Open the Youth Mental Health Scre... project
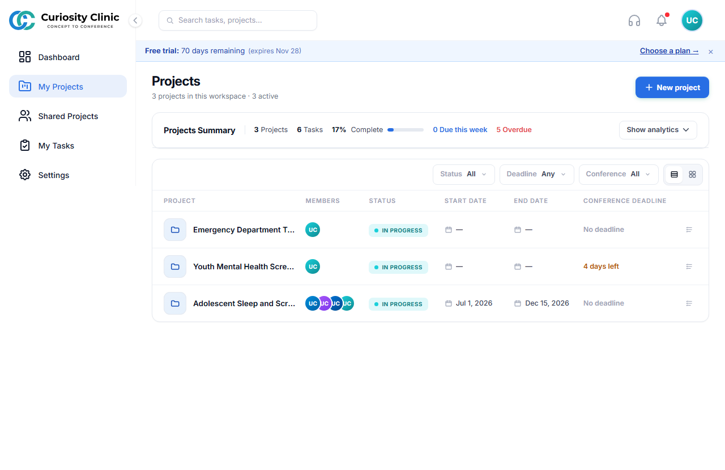The height and width of the screenshot is (470, 725). pyautogui.click(x=244, y=266)
